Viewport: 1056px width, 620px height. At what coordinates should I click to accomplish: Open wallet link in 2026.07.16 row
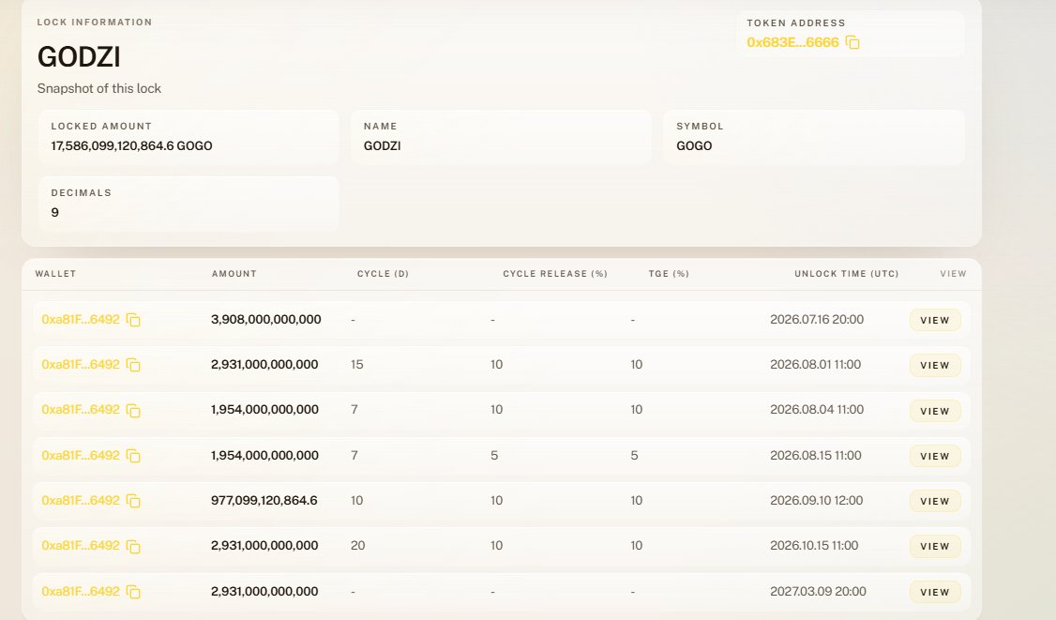coord(80,320)
